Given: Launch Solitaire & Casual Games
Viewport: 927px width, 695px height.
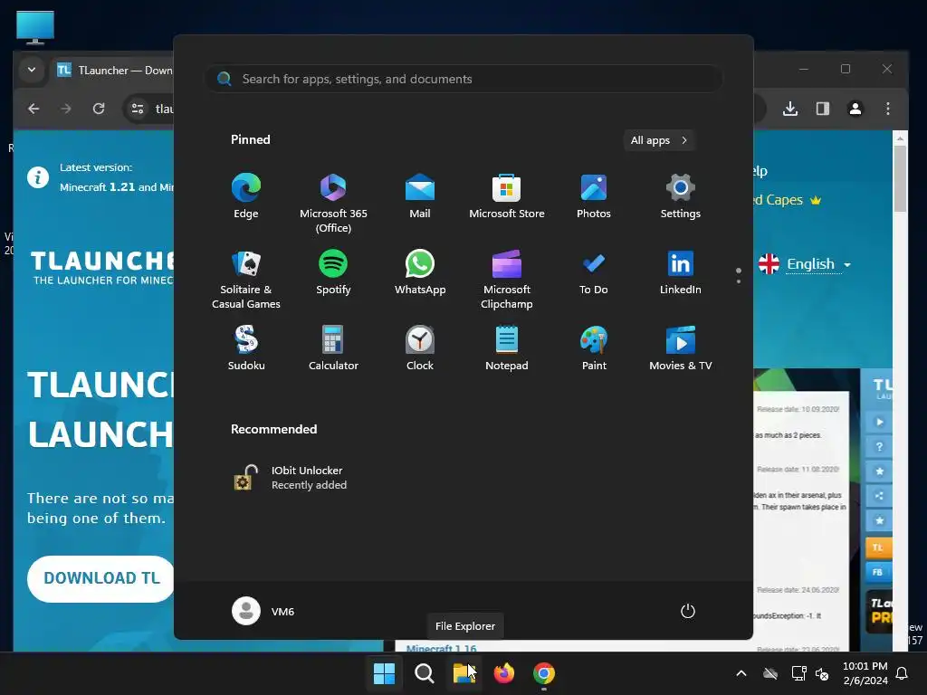Looking at the screenshot, I should [246, 280].
